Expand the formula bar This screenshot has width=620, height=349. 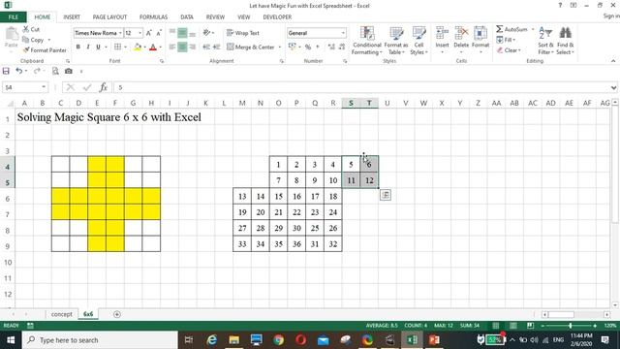[x=613, y=87]
